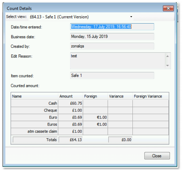Sort by the Amount column header

[x=70, y=96]
